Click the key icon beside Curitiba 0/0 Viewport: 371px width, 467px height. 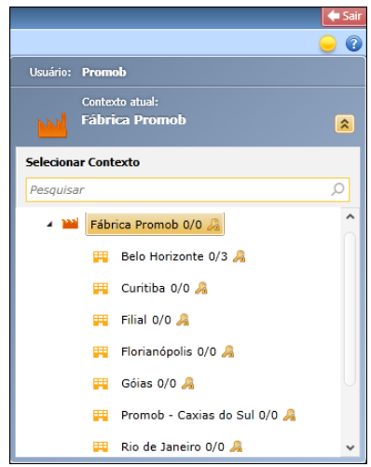point(201,288)
